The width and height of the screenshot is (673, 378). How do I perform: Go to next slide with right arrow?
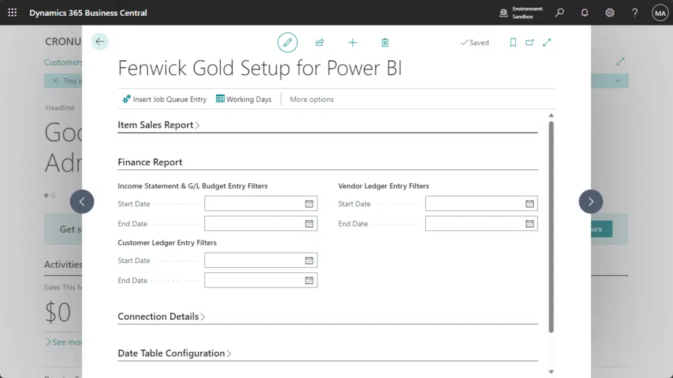(x=590, y=201)
